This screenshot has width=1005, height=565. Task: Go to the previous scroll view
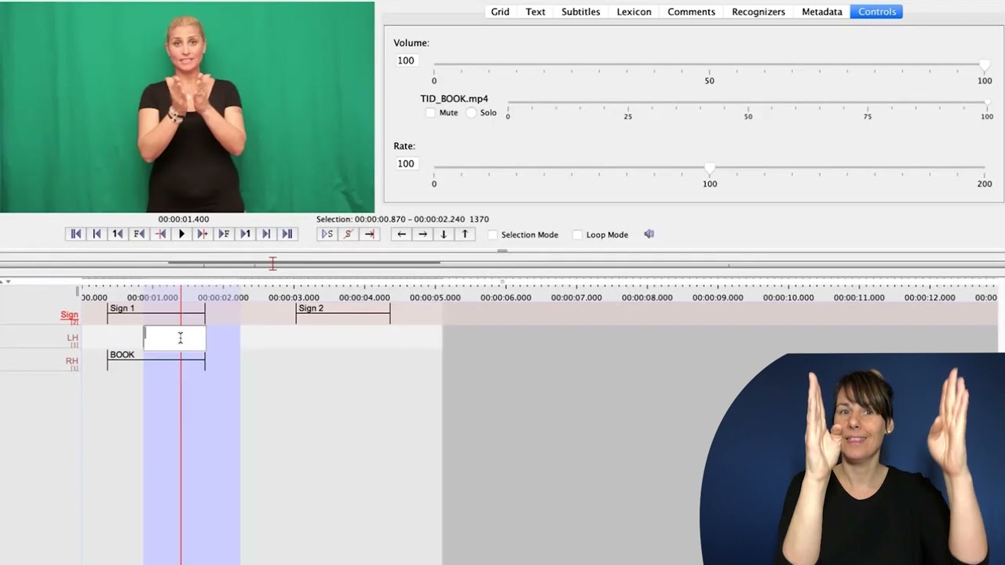(97, 234)
